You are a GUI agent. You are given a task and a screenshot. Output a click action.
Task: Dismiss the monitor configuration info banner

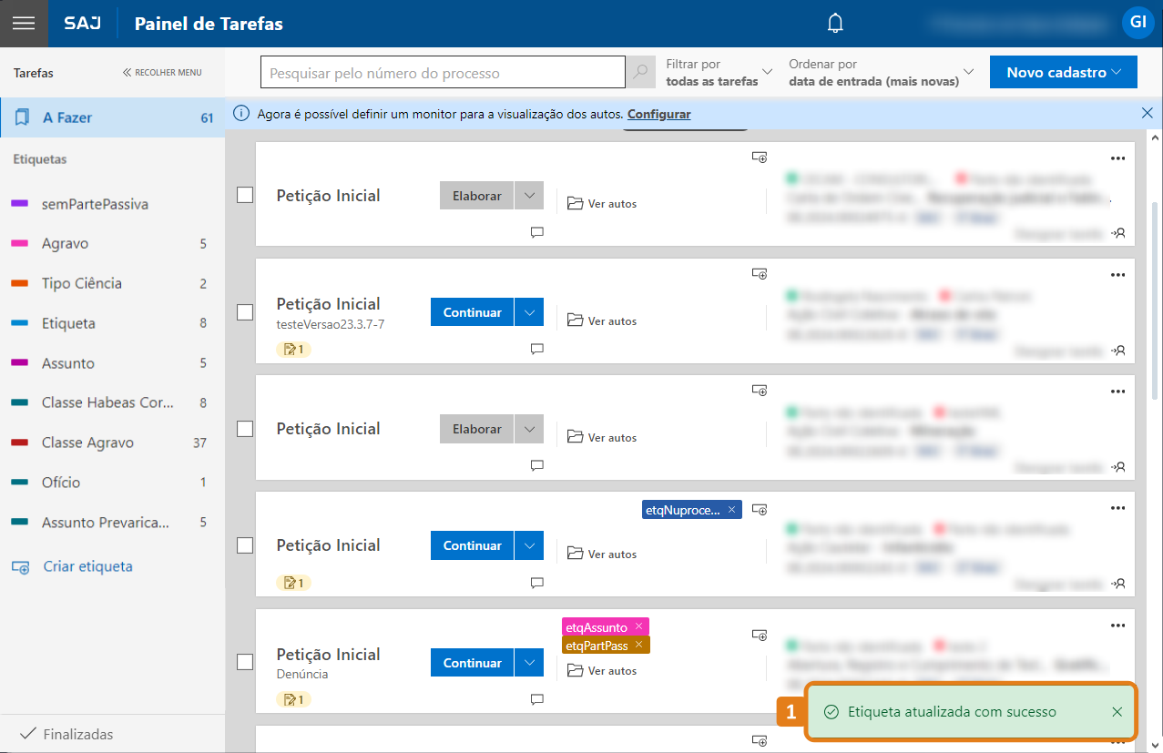click(x=1147, y=114)
